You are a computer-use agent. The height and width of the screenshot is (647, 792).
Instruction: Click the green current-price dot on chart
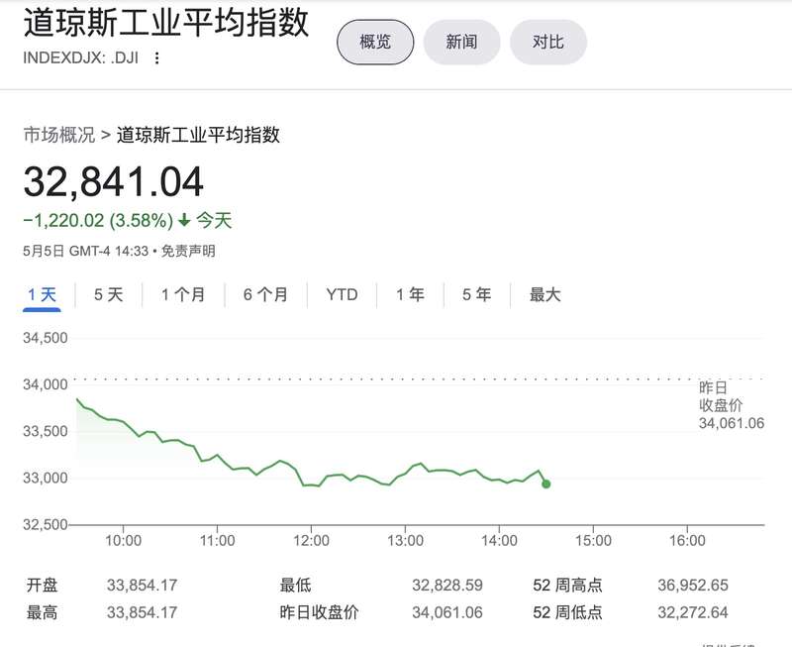click(546, 485)
